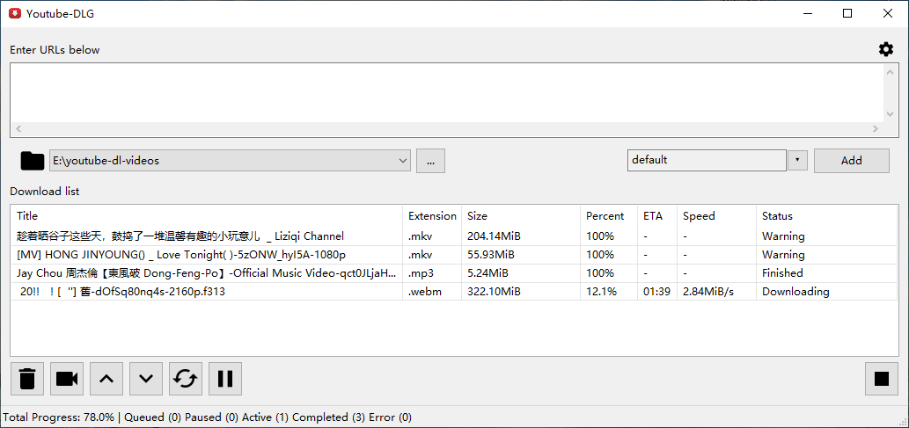The height and width of the screenshot is (428, 909).
Task: Stop all downloads with stop button
Action: [x=882, y=379]
